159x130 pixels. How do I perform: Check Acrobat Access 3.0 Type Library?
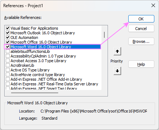point(8,61)
